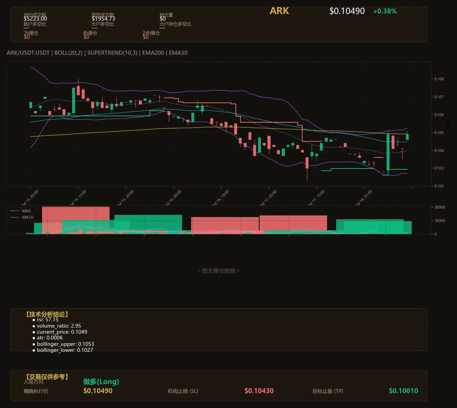The height and width of the screenshot is (408, 457).
Task: Select the $0.10430 stop loss value
Action: [259, 391]
